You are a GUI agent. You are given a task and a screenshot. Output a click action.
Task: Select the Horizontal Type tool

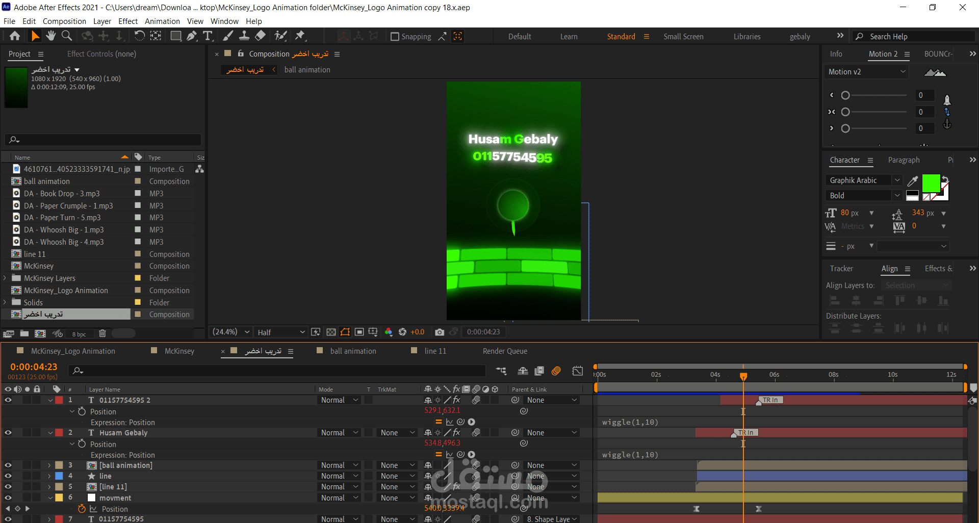(208, 36)
